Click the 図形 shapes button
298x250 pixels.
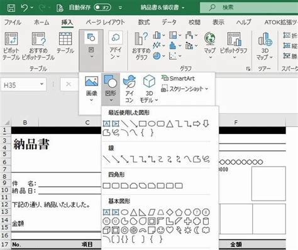(x=111, y=89)
